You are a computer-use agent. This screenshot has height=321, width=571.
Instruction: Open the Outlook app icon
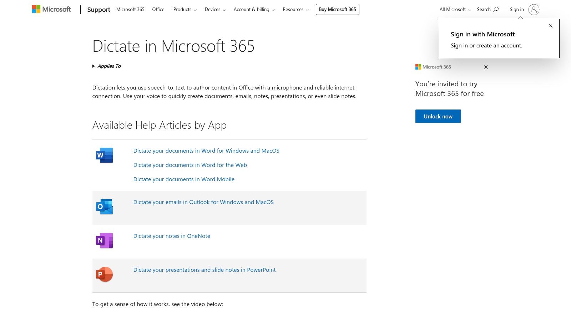tap(105, 207)
